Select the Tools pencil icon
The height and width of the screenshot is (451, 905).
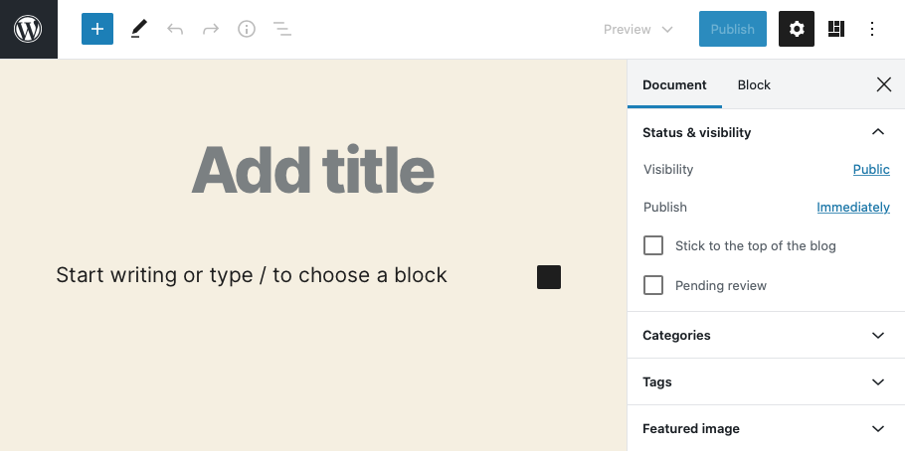coord(138,29)
